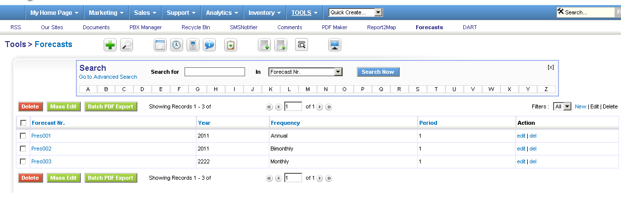Open the world clock icon

[177, 45]
